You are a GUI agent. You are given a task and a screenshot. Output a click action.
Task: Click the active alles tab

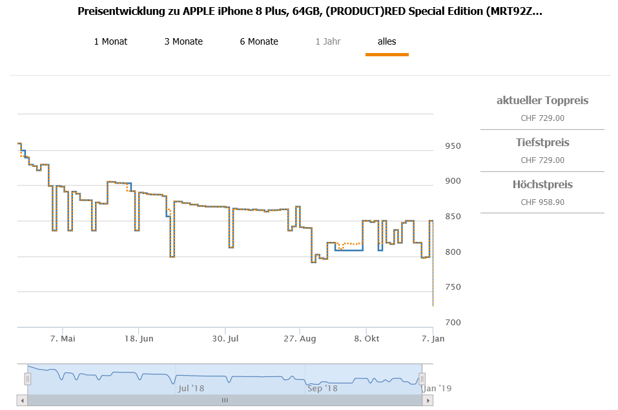(387, 41)
